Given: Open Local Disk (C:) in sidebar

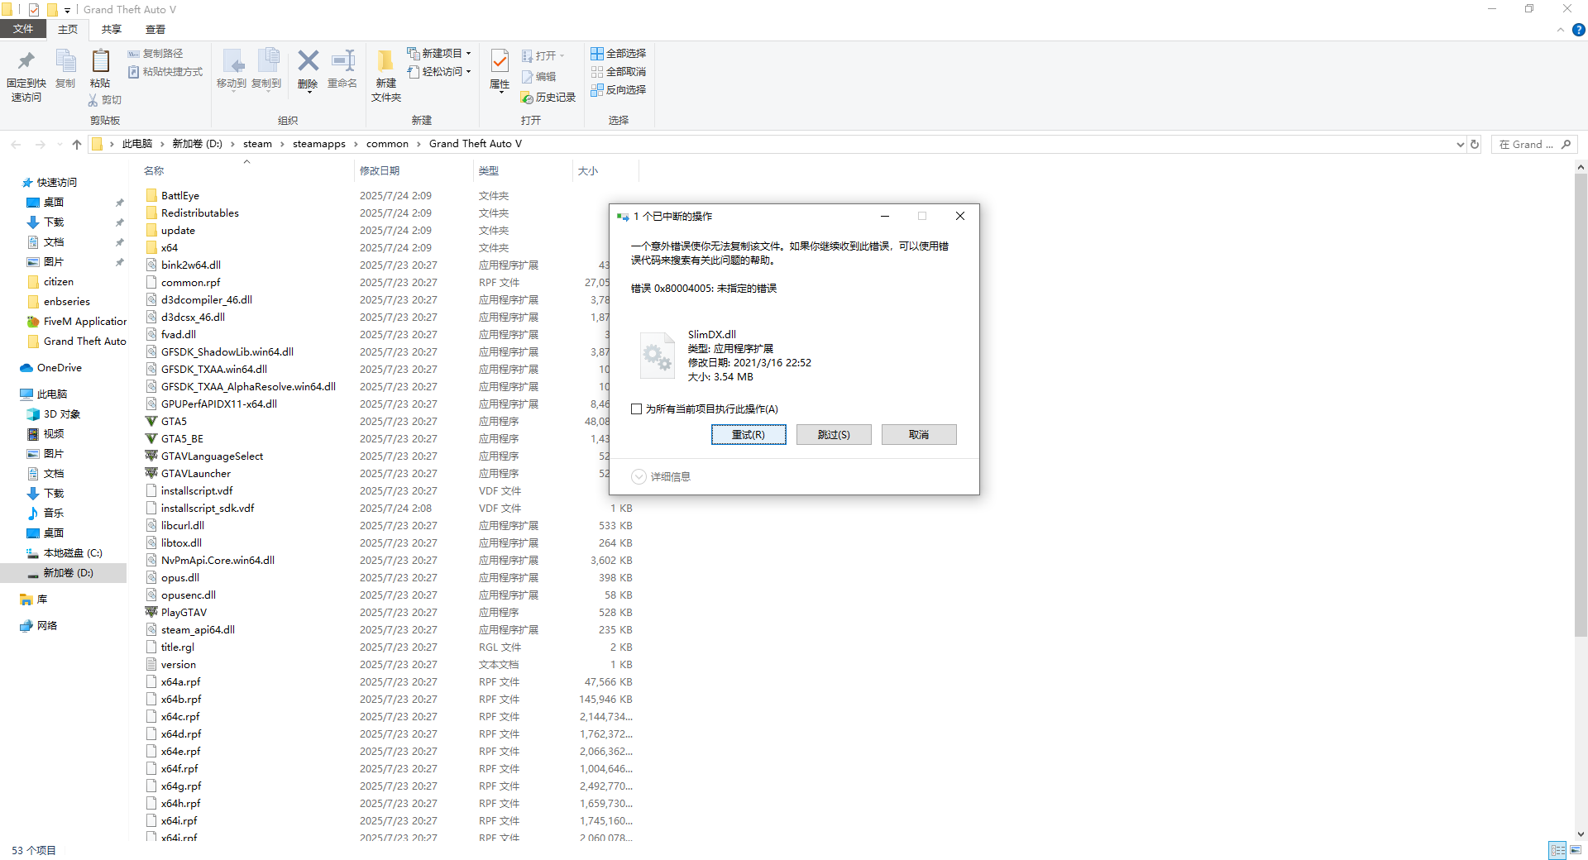Looking at the screenshot, I should point(72,553).
